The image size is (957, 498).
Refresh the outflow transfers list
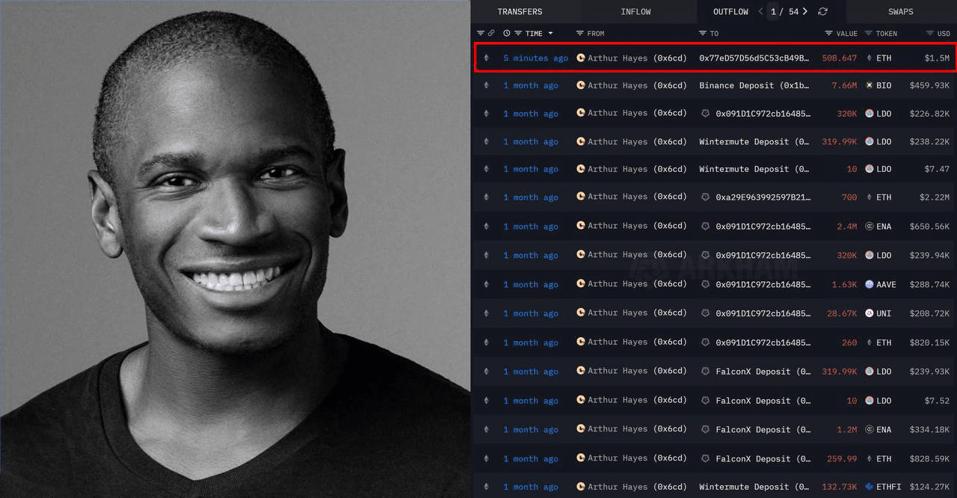point(823,11)
